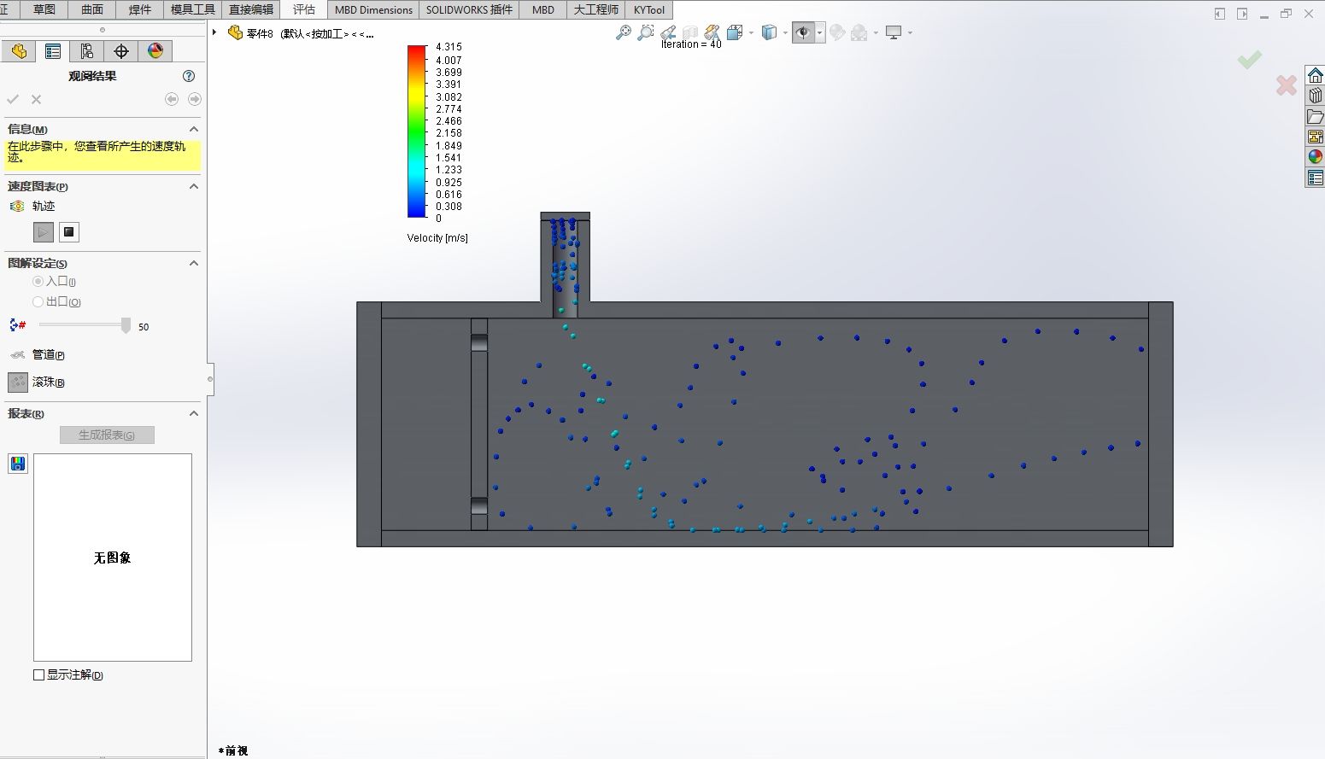Click the Edit Appearance sphere icon

click(x=837, y=32)
